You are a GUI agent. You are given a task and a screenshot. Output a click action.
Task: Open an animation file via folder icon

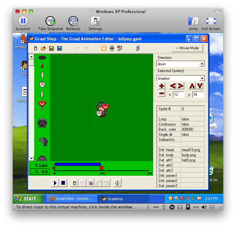point(43,48)
